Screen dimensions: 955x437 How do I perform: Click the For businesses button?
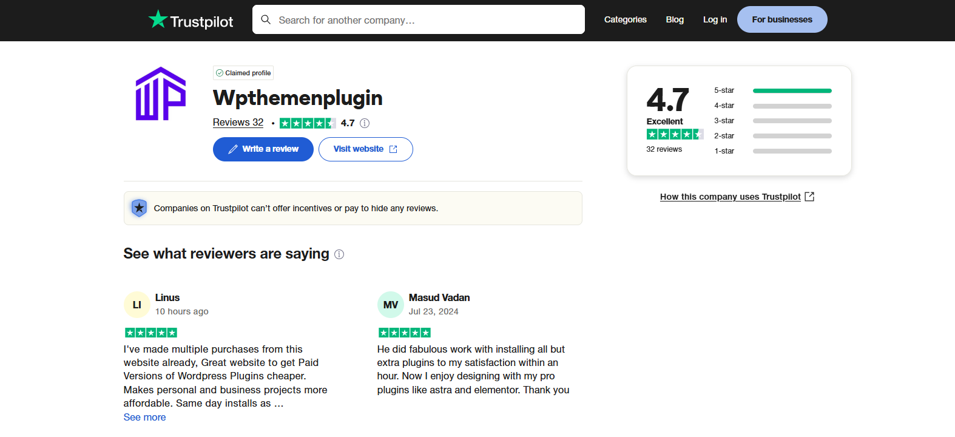[782, 19]
